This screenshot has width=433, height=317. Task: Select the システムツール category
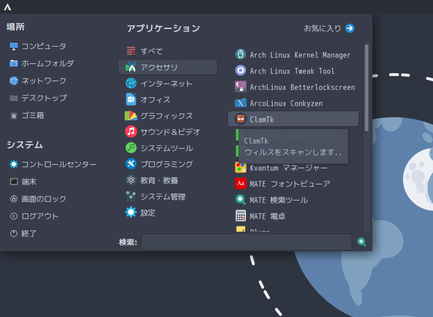pyautogui.click(x=167, y=148)
